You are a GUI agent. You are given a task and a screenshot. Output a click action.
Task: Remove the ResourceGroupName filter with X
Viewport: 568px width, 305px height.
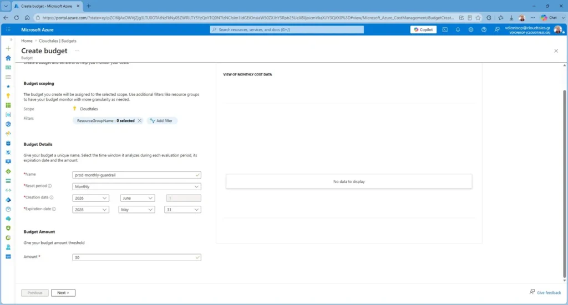[x=139, y=121]
